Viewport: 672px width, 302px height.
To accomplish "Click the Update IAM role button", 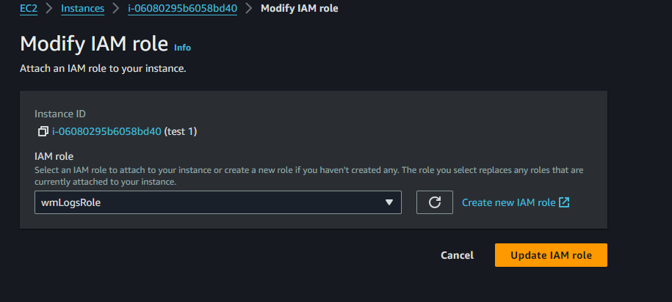I will (x=551, y=255).
